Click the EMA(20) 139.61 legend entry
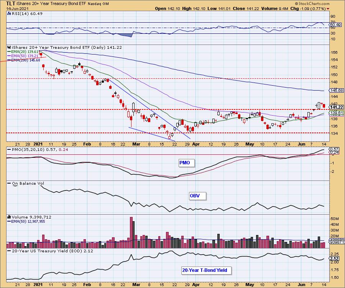The width and height of the screenshot is (345, 288). (x=24, y=52)
